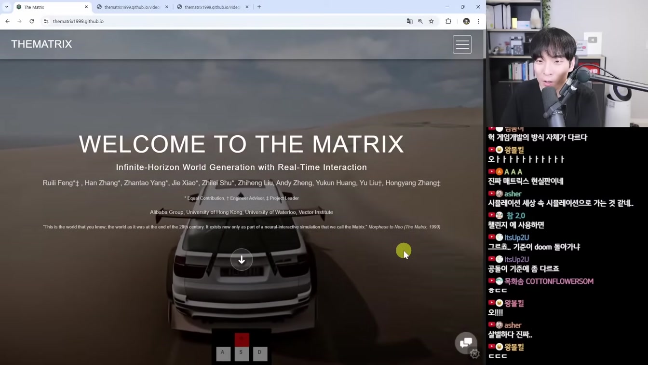Screen dimensions: 648x365
Task: Open a new browser tab
Action: 259,7
